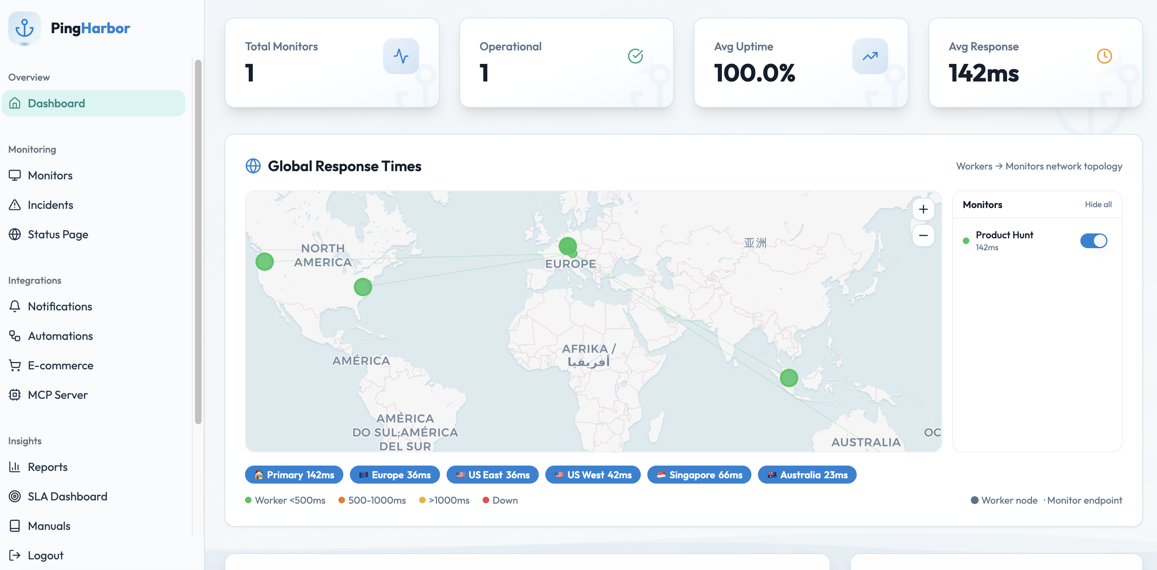Click the Monitor endpoint legend entry
Image resolution: width=1157 pixels, height=570 pixels.
(1083, 500)
